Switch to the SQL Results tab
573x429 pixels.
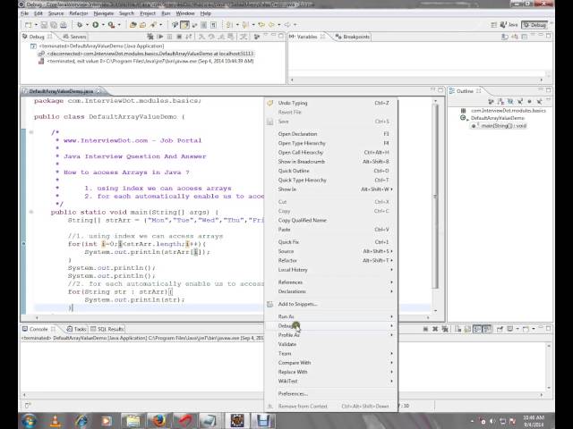click(x=107, y=329)
